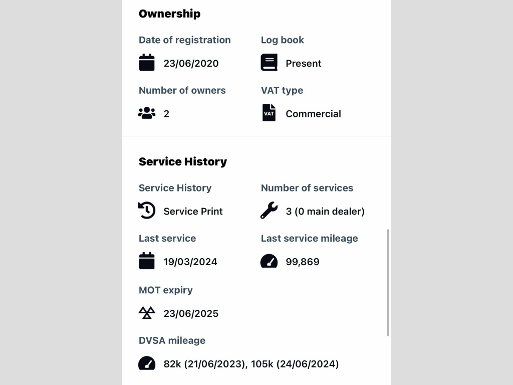Screen dimensions: 513x385
Task: Select the mileage value 99,869
Action: (303, 262)
